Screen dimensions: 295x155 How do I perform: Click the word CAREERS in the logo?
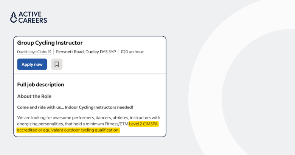coord(33,20)
